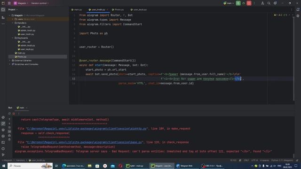
Task: Clear all console output trash icon
Action: [9, 140]
